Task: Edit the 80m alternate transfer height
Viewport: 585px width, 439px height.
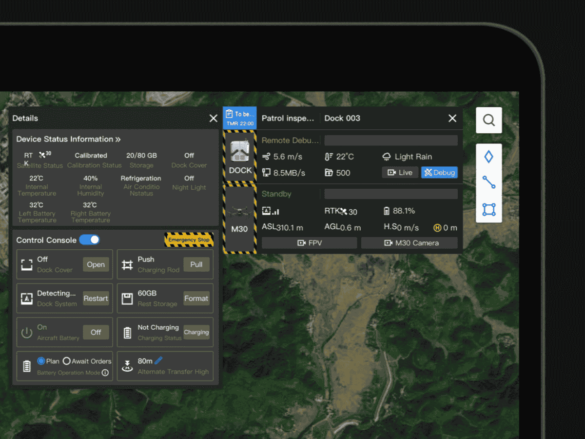Action: tap(158, 361)
